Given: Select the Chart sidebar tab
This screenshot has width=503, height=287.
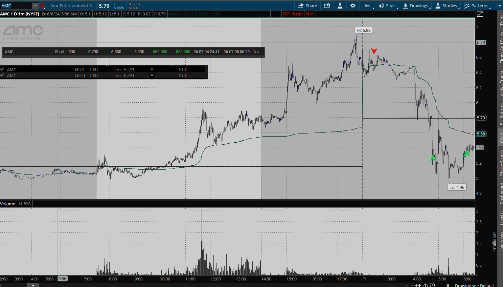Looking at the screenshot, I should click(x=501, y=137).
